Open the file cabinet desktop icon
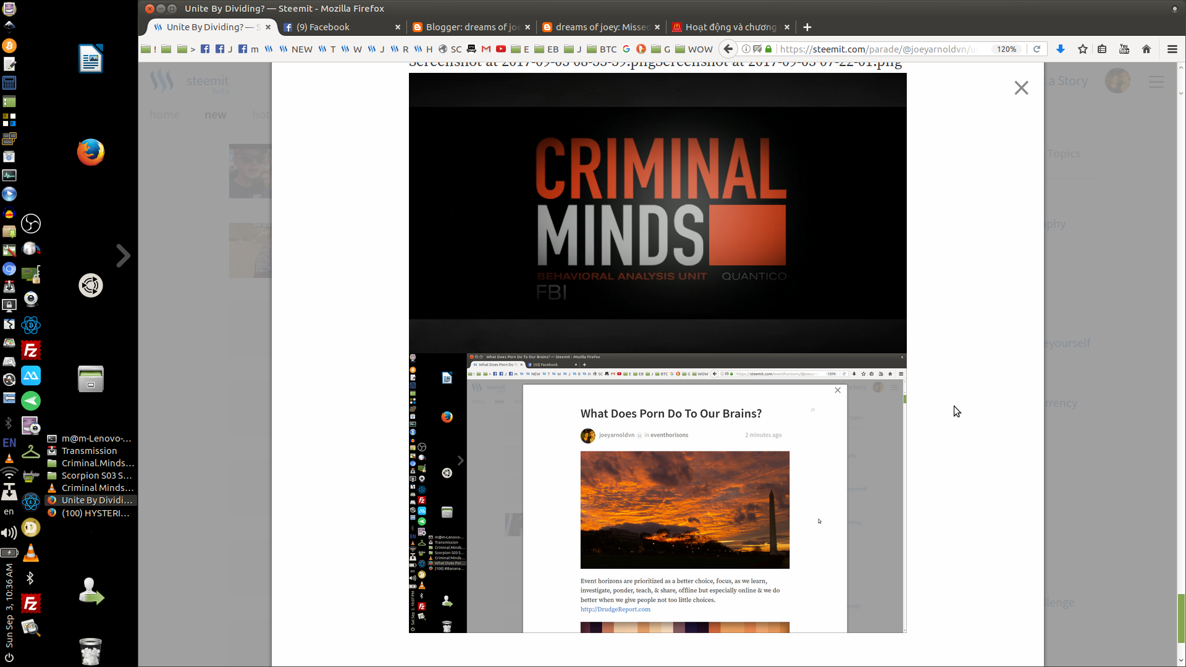The image size is (1186, 667). coord(91,379)
